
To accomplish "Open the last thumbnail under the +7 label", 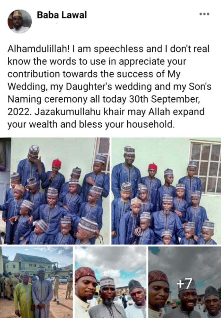I will click(x=185, y=282).
